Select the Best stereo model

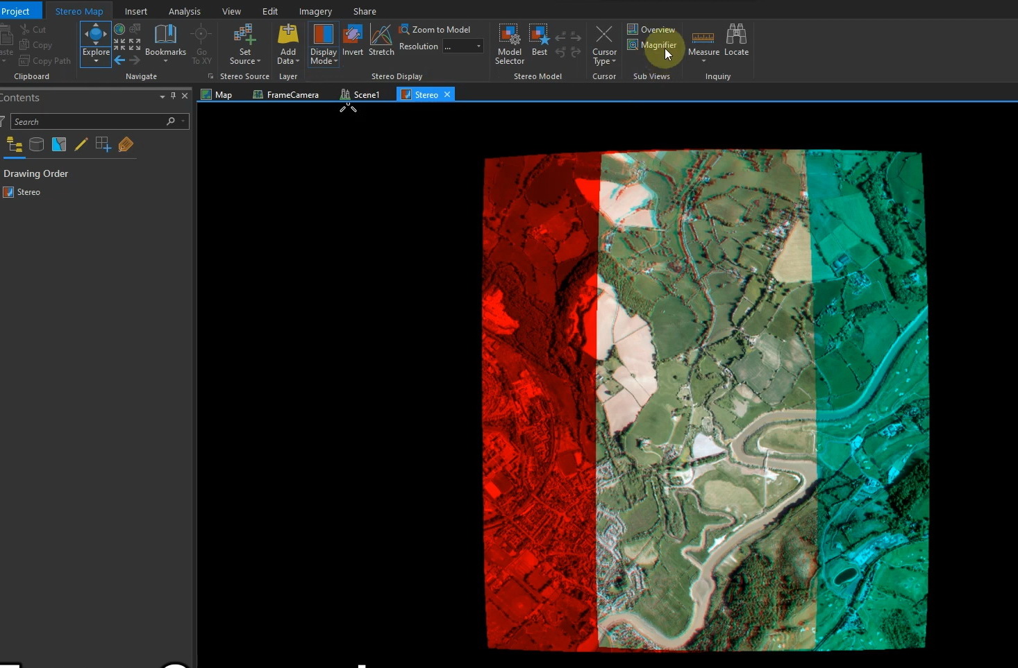[540, 43]
